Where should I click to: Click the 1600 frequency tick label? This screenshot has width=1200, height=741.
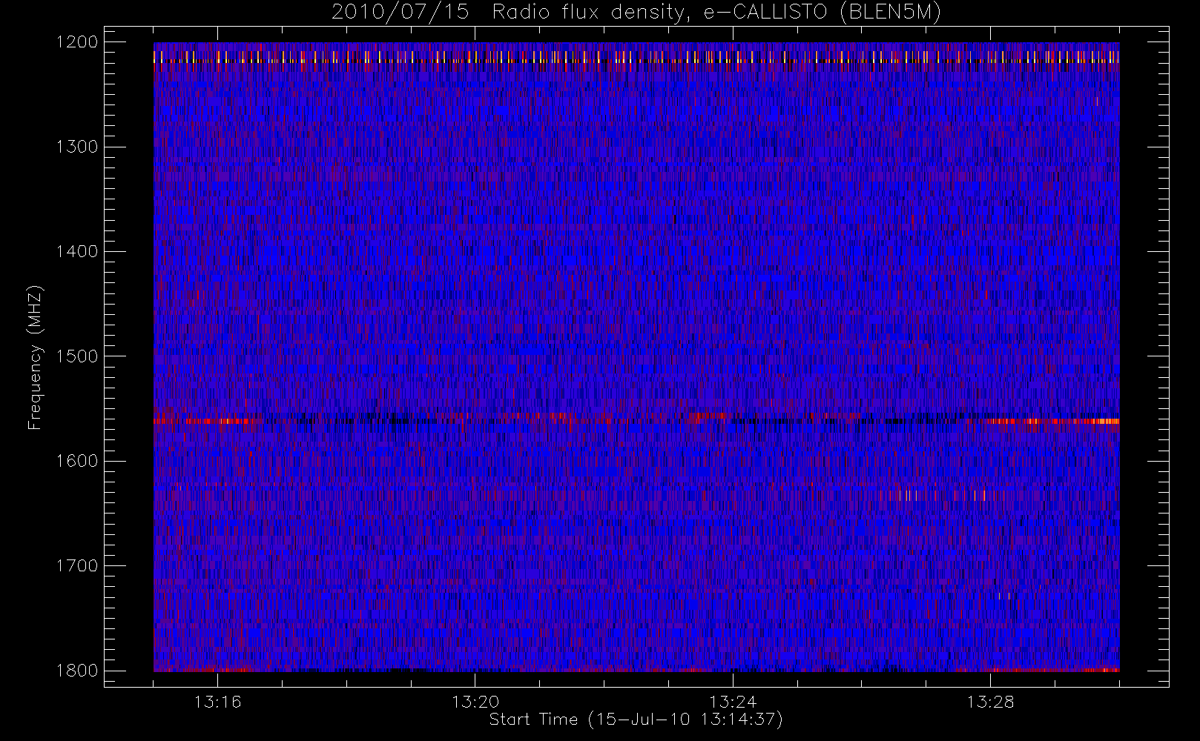tap(77, 461)
